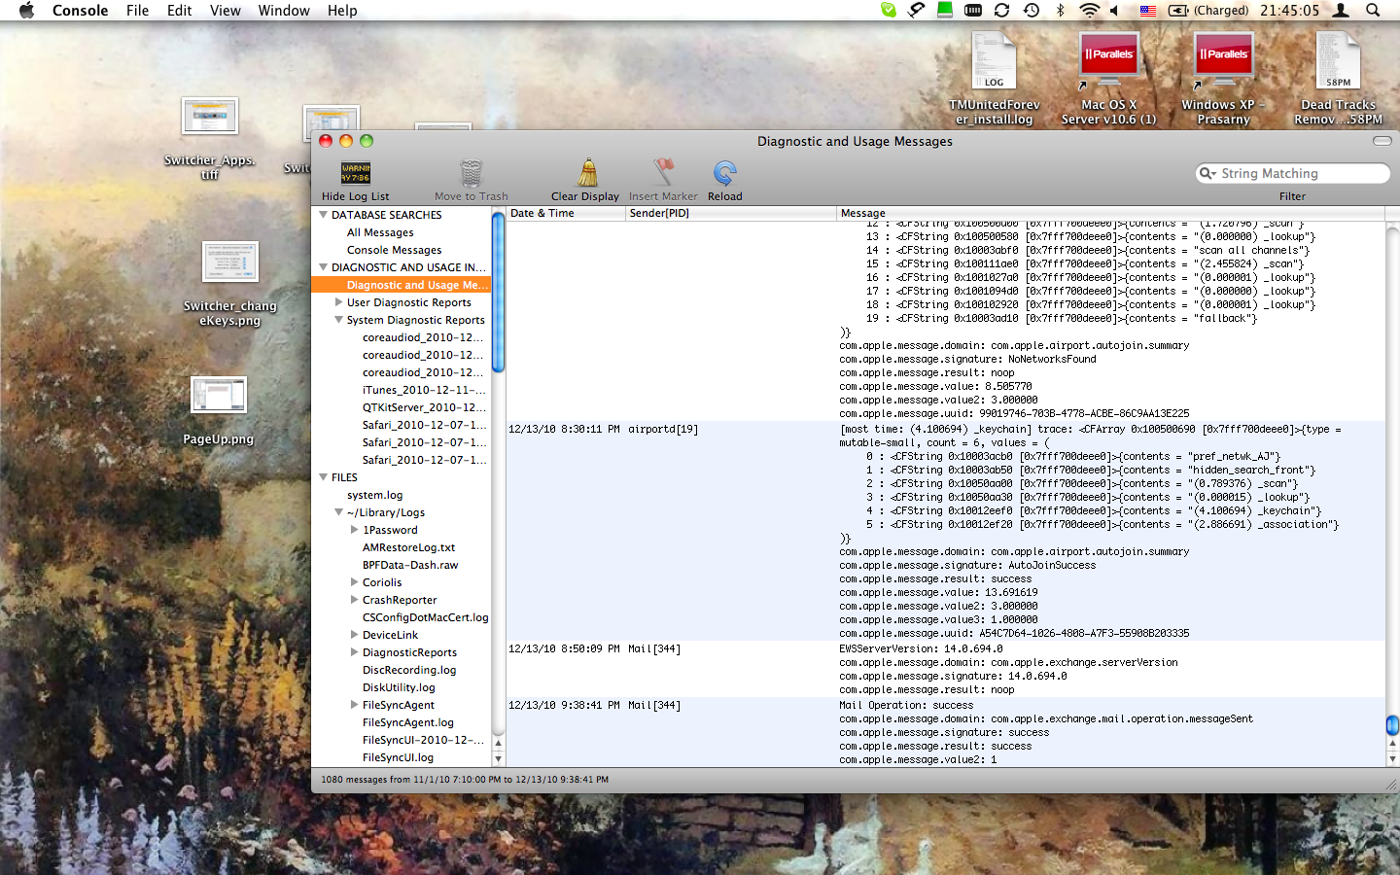Toggle toolbar with the window pill button
1400x875 pixels.
tap(1382, 141)
